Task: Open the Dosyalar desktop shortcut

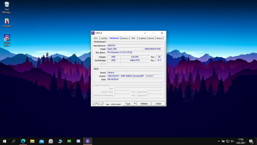Action: point(7,23)
